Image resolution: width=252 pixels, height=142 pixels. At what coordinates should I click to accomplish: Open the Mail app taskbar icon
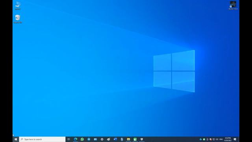pos(95,139)
